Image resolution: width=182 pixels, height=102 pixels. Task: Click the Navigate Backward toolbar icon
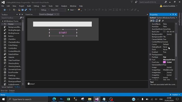[5, 10]
